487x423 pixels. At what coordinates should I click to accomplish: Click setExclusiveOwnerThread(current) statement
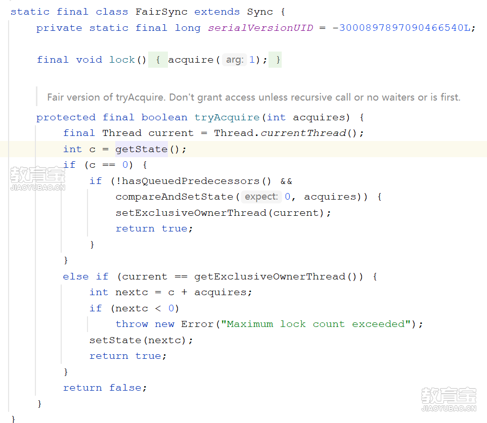[223, 213]
